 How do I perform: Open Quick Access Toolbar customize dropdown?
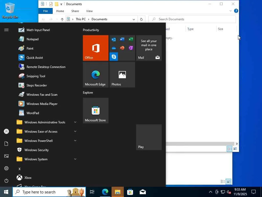(61, 4)
